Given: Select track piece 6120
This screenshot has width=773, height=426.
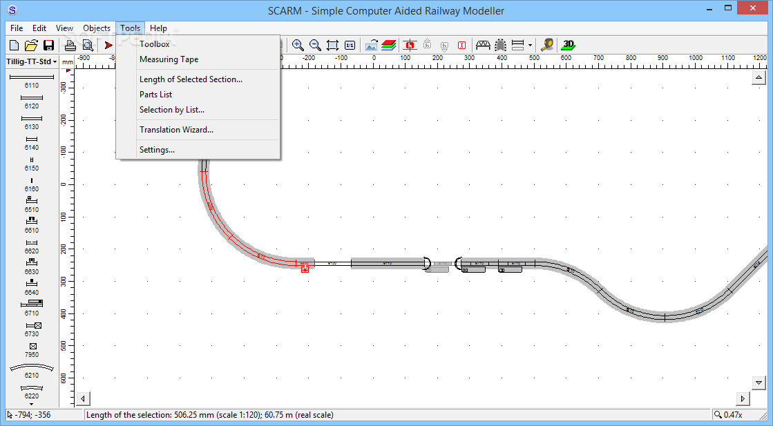Looking at the screenshot, I should click(x=32, y=101).
